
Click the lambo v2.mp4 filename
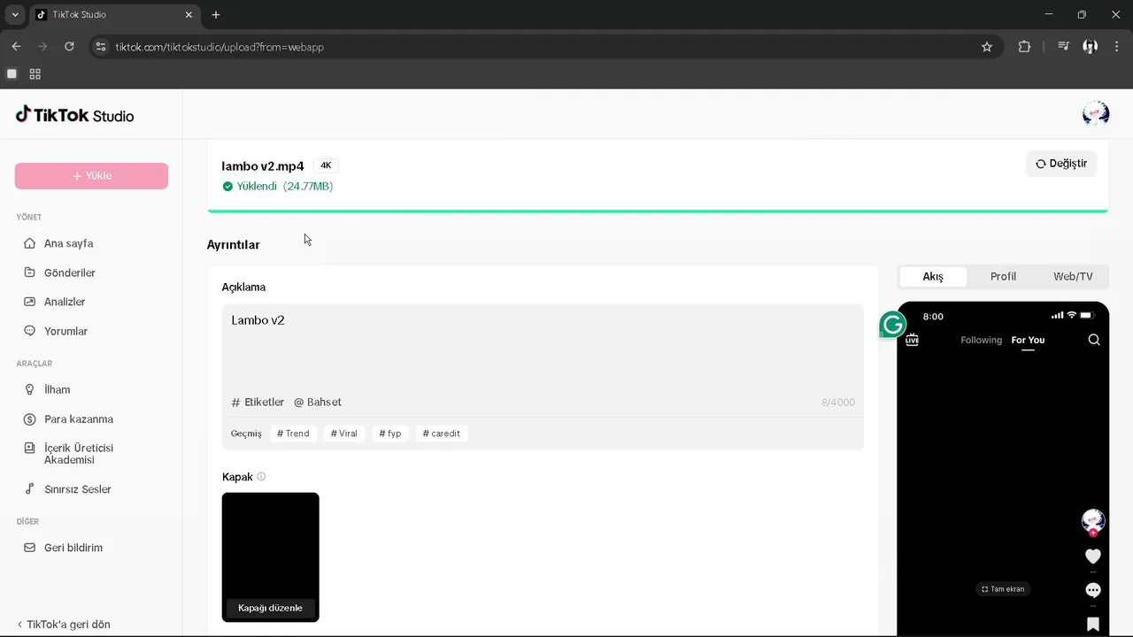pos(263,165)
